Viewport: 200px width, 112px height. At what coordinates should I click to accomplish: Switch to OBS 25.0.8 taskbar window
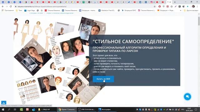(87, 110)
